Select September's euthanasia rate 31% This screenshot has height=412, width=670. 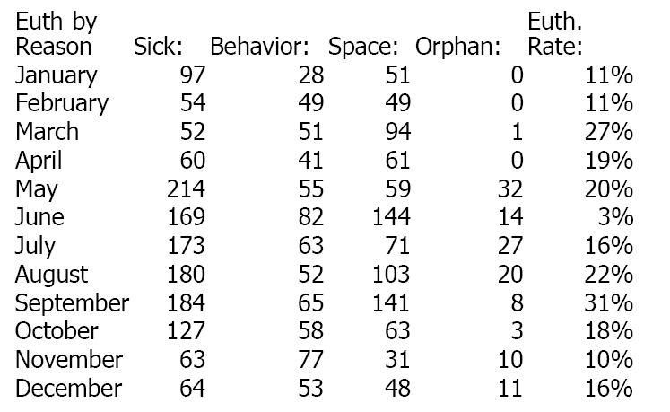coord(613,303)
